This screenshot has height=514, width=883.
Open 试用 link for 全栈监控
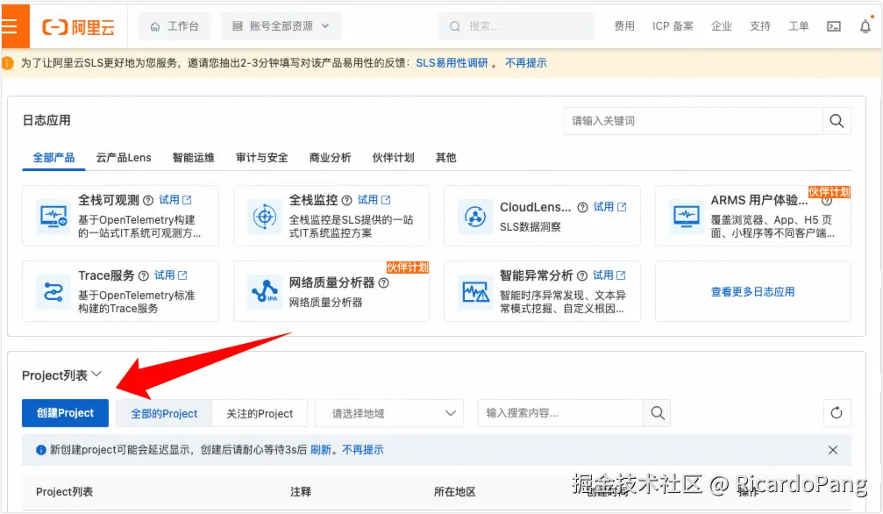click(x=374, y=200)
